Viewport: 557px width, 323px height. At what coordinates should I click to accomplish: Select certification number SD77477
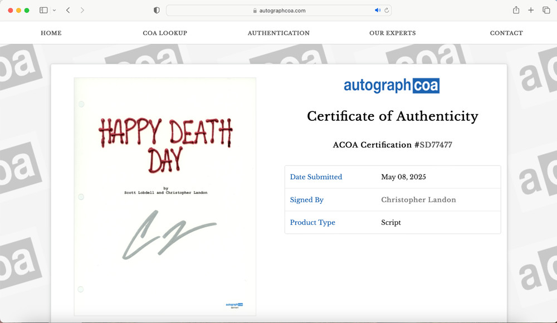tap(436, 145)
